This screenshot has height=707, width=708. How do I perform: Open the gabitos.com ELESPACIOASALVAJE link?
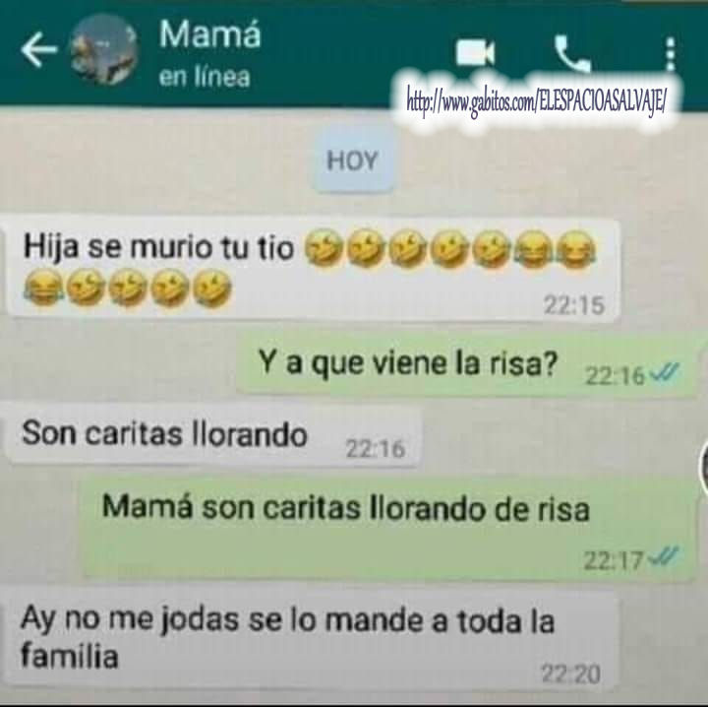click(536, 101)
